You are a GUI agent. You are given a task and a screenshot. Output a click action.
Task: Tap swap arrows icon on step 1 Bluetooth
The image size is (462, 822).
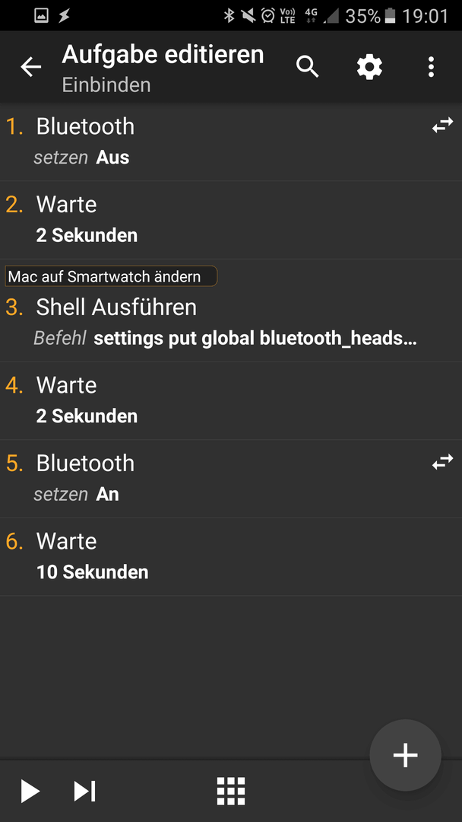coord(443,126)
